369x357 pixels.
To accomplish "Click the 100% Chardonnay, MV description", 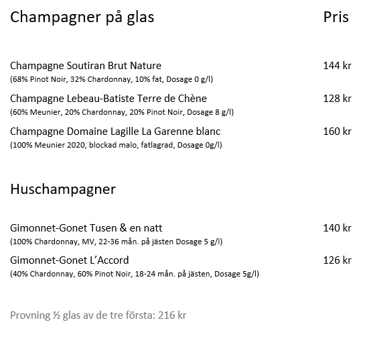I will [117, 242].
